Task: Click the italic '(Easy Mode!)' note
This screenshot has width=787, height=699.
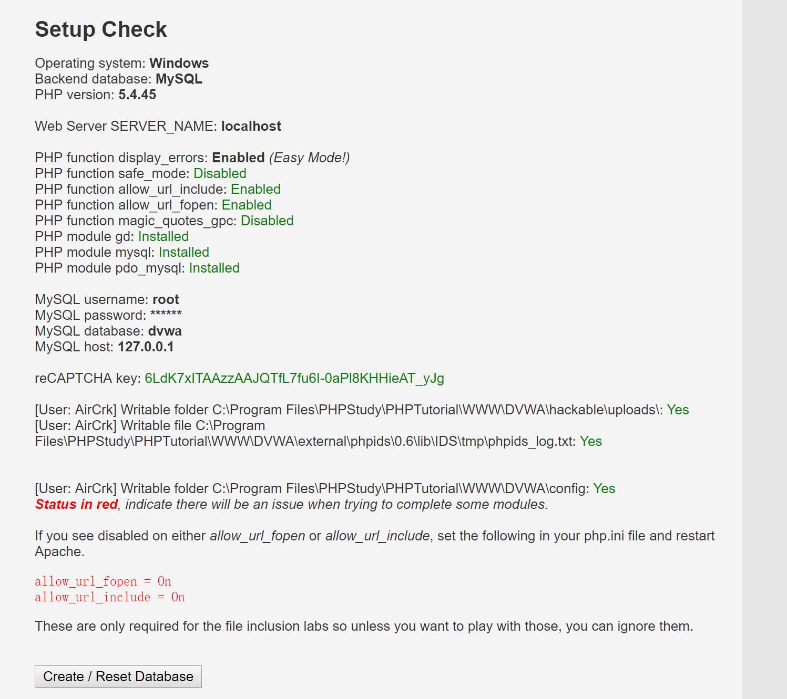Action: coord(310,158)
